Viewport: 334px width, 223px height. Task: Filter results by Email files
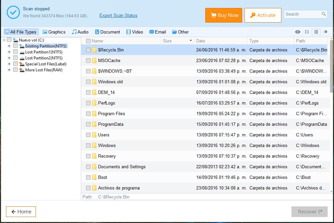pos(157,32)
